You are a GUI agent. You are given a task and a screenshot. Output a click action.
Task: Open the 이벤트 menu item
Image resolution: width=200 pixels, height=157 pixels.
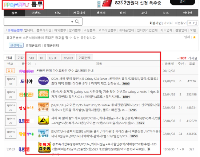click(x=36, y=13)
